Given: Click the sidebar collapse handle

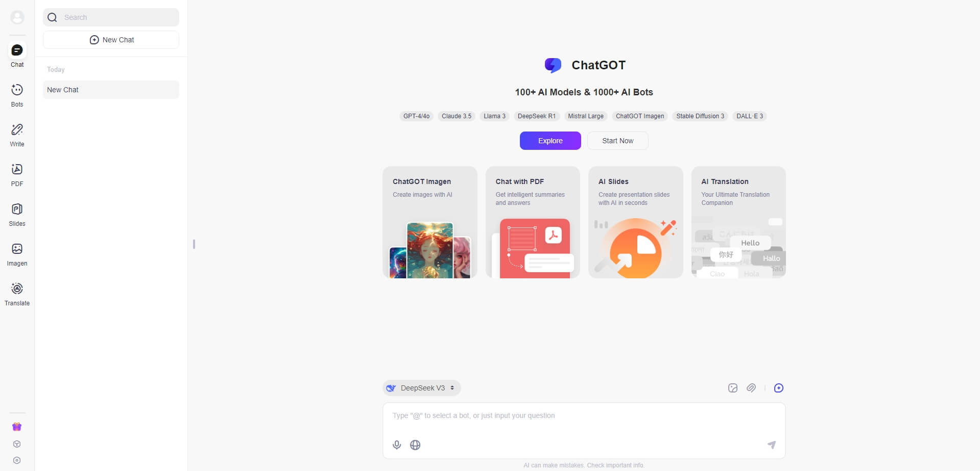Looking at the screenshot, I should [194, 244].
